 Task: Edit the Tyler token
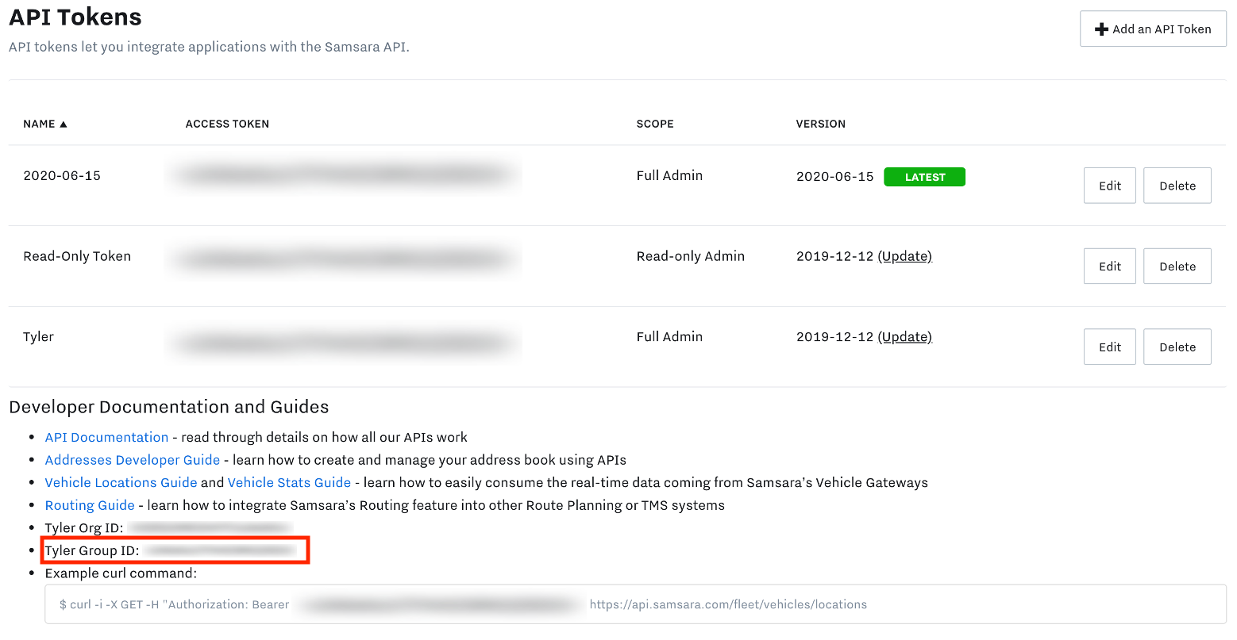[x=1109, y=347]
